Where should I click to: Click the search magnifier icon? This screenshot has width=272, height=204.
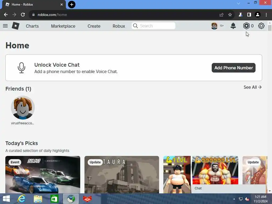pyautogui.click(x=135, y=26)
